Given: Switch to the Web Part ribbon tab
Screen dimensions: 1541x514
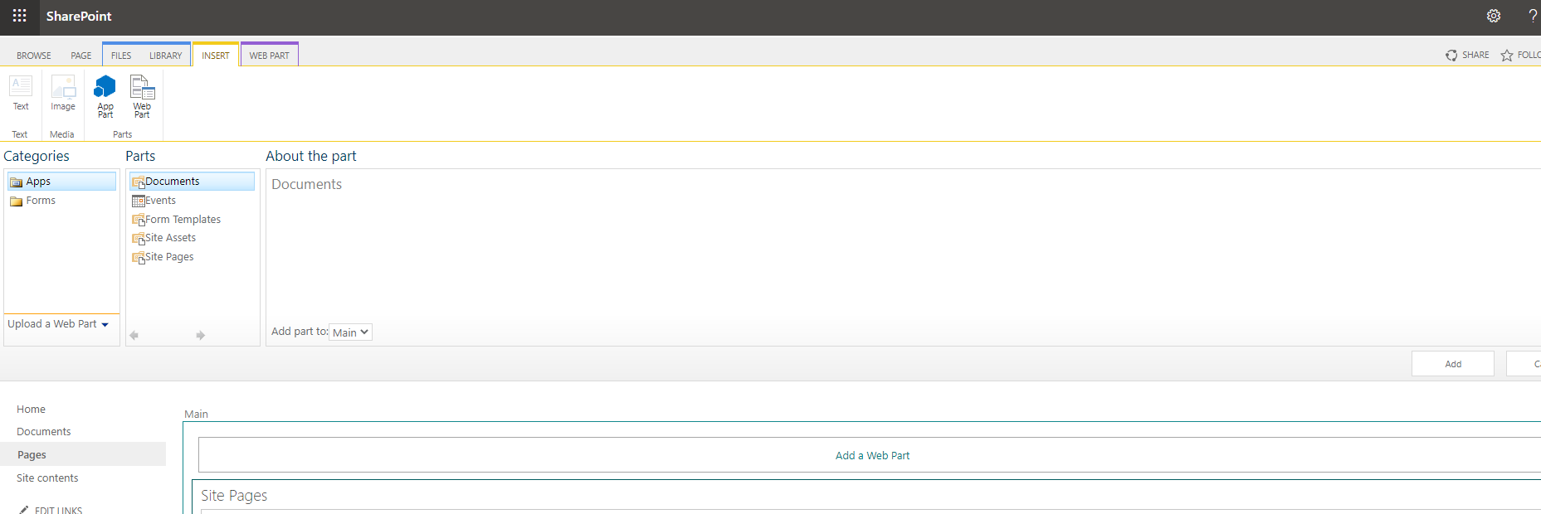Looking at the screenshot, I should pos(270,56).
